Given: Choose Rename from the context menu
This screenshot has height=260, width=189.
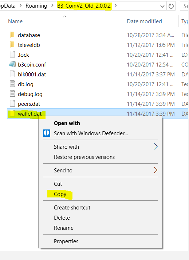Looking at the screenshot, I should point(64,228).
